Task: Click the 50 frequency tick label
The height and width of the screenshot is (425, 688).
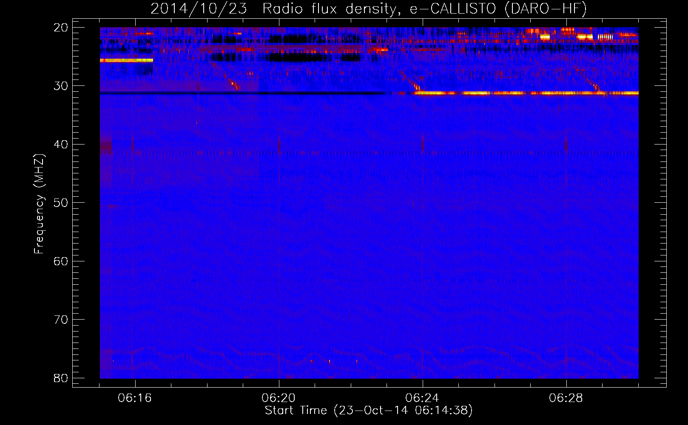Action: tap(61, 203)
